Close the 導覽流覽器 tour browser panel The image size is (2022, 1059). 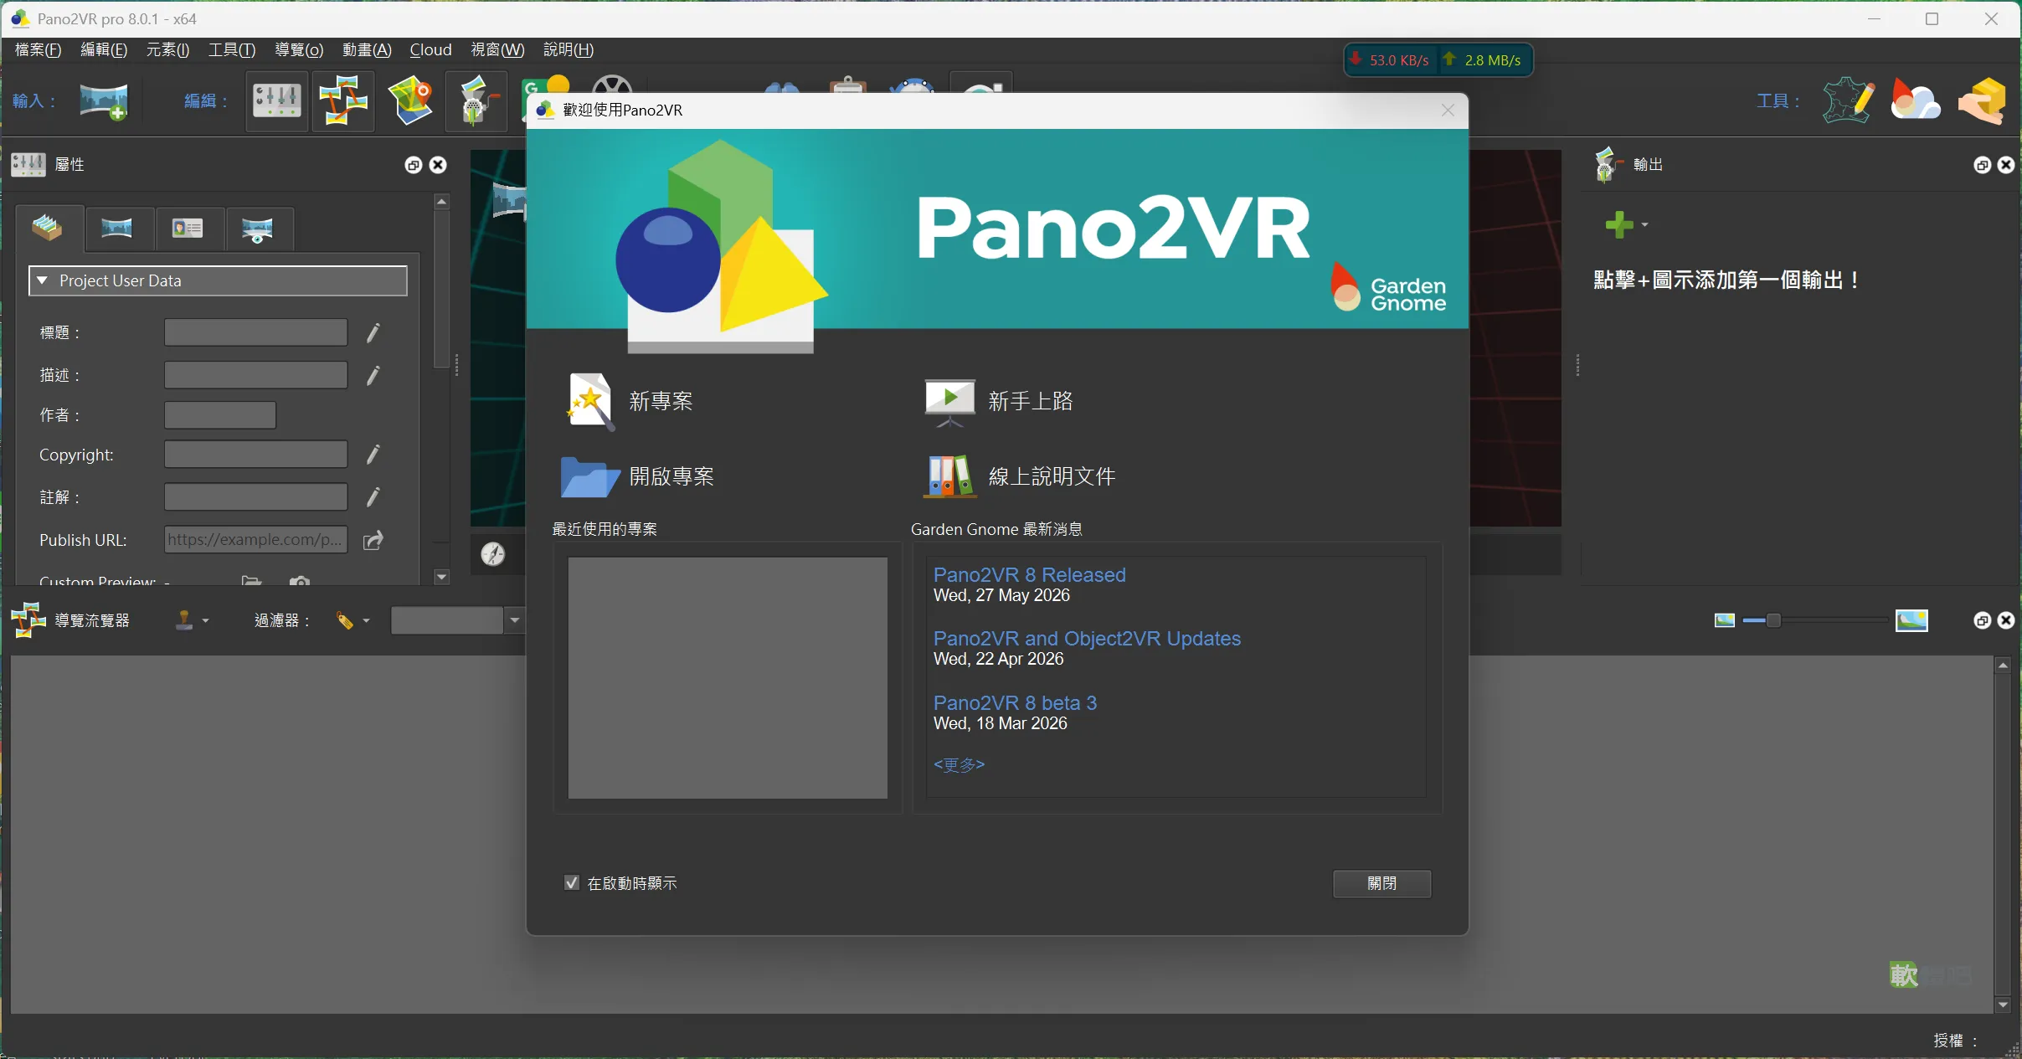click(2006, 620)
